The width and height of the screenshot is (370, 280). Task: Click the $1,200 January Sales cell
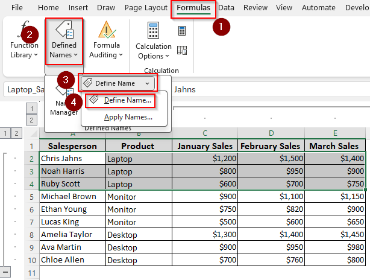(x=205, y=159)
